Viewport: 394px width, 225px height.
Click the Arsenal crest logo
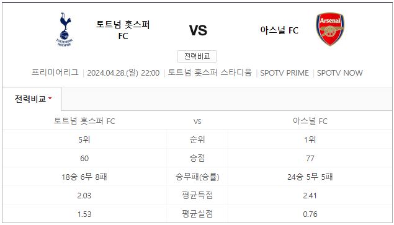(330, 29)
